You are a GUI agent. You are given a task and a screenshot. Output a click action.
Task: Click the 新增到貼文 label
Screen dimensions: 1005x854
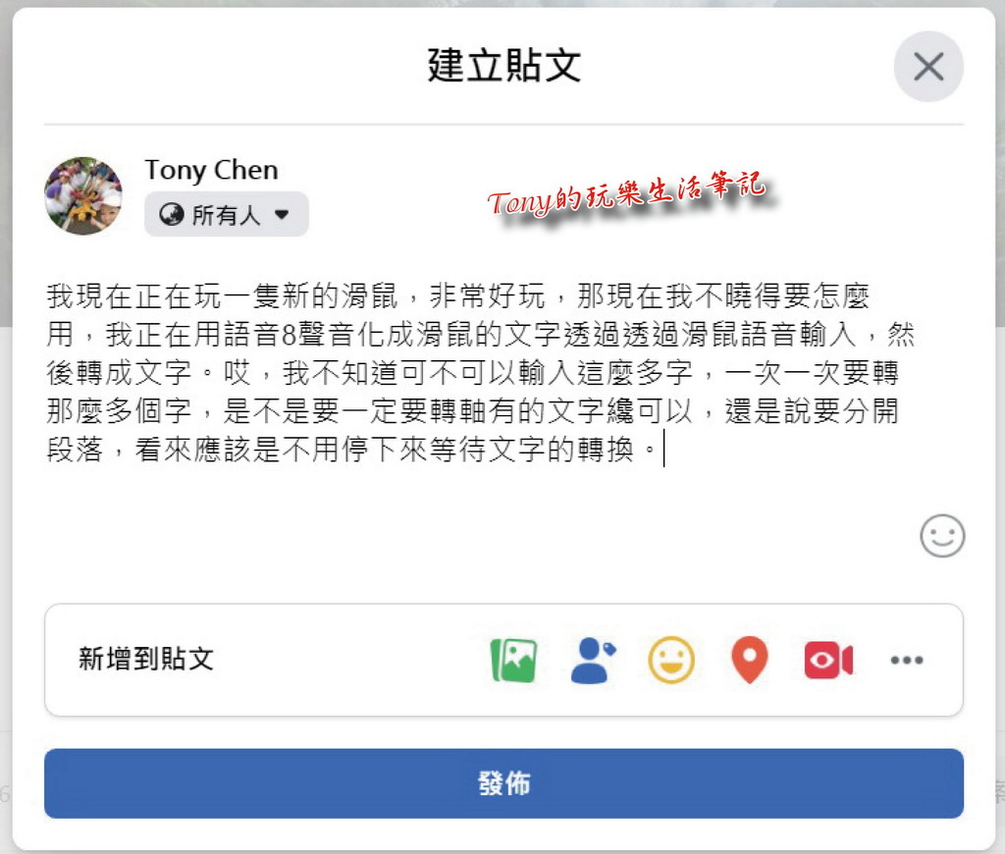click(146, 659)
